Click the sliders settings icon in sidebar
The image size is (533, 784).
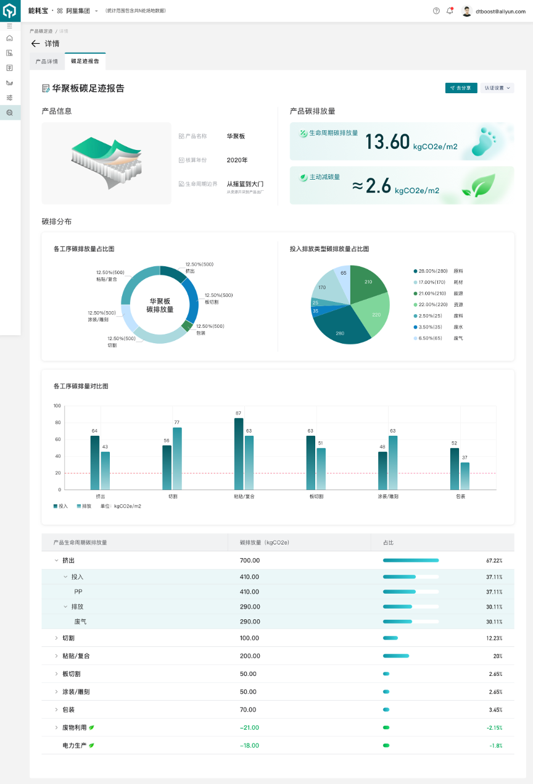[9, 98]
